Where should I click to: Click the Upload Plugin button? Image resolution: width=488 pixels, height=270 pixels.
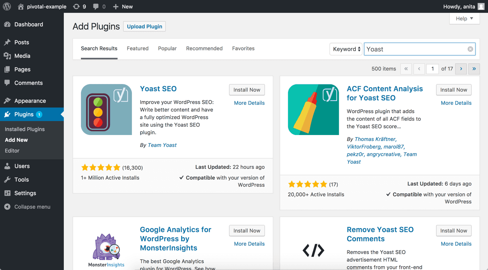144,26
